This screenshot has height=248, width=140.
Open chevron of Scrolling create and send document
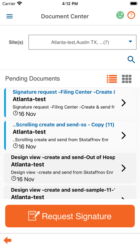coord(124,135)
